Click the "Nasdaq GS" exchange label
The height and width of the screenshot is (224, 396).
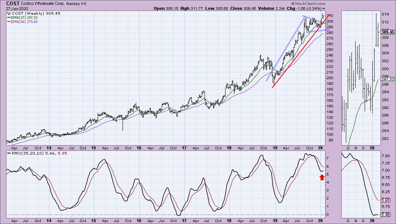click(76, 4)
